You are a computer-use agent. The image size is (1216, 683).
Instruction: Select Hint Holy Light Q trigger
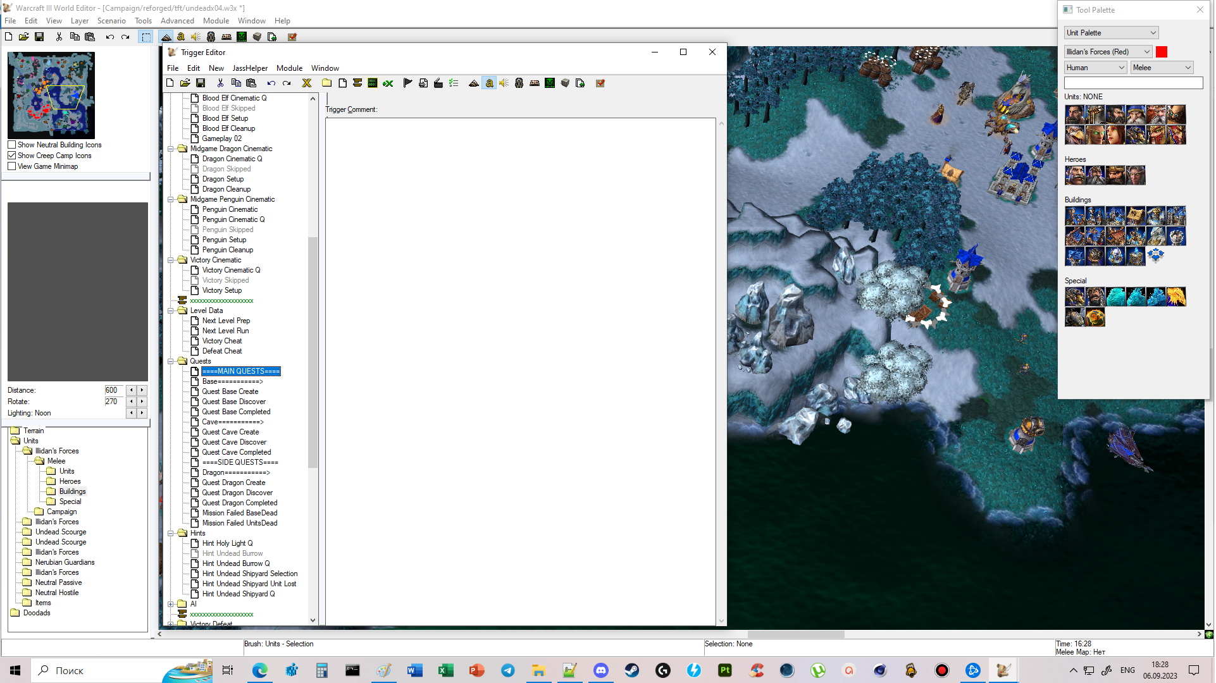(227, 544)
